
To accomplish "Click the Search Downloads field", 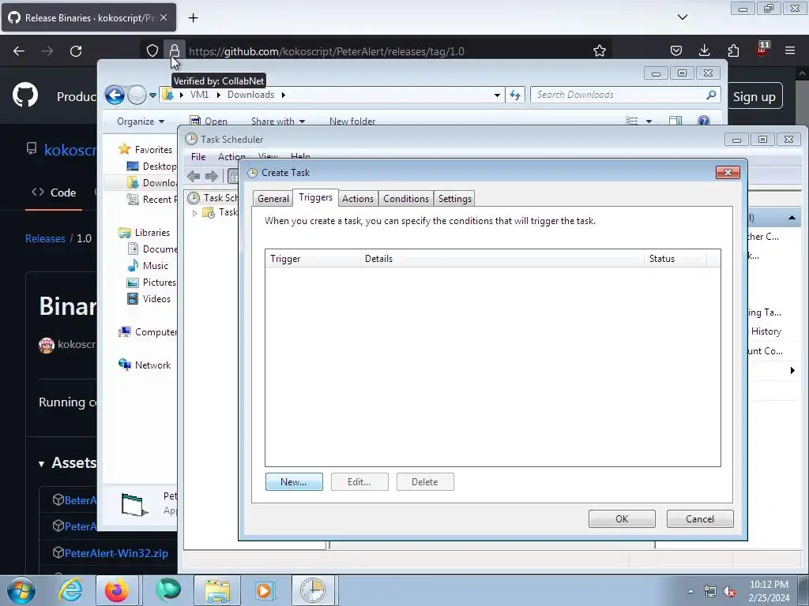I will point(619,95).
